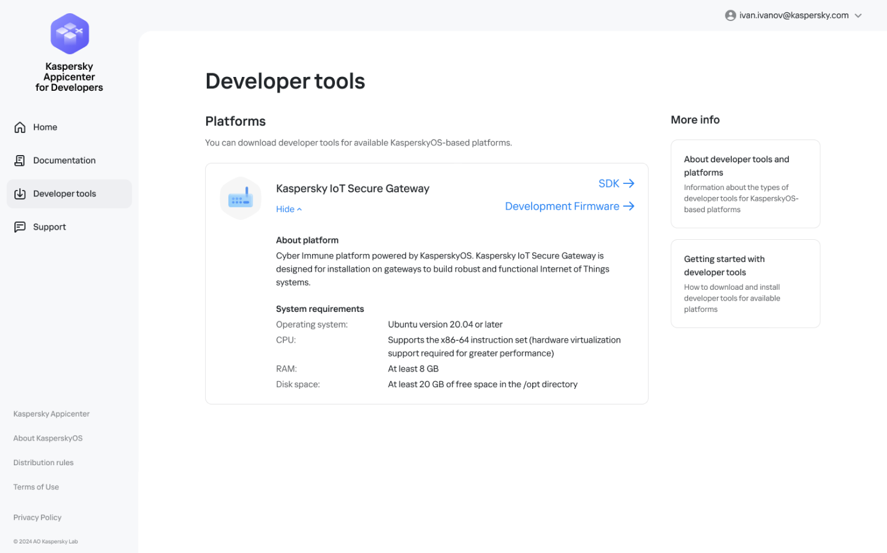Go to Home in sidebar
887x553 pixels.
click(x=45, y=127)
